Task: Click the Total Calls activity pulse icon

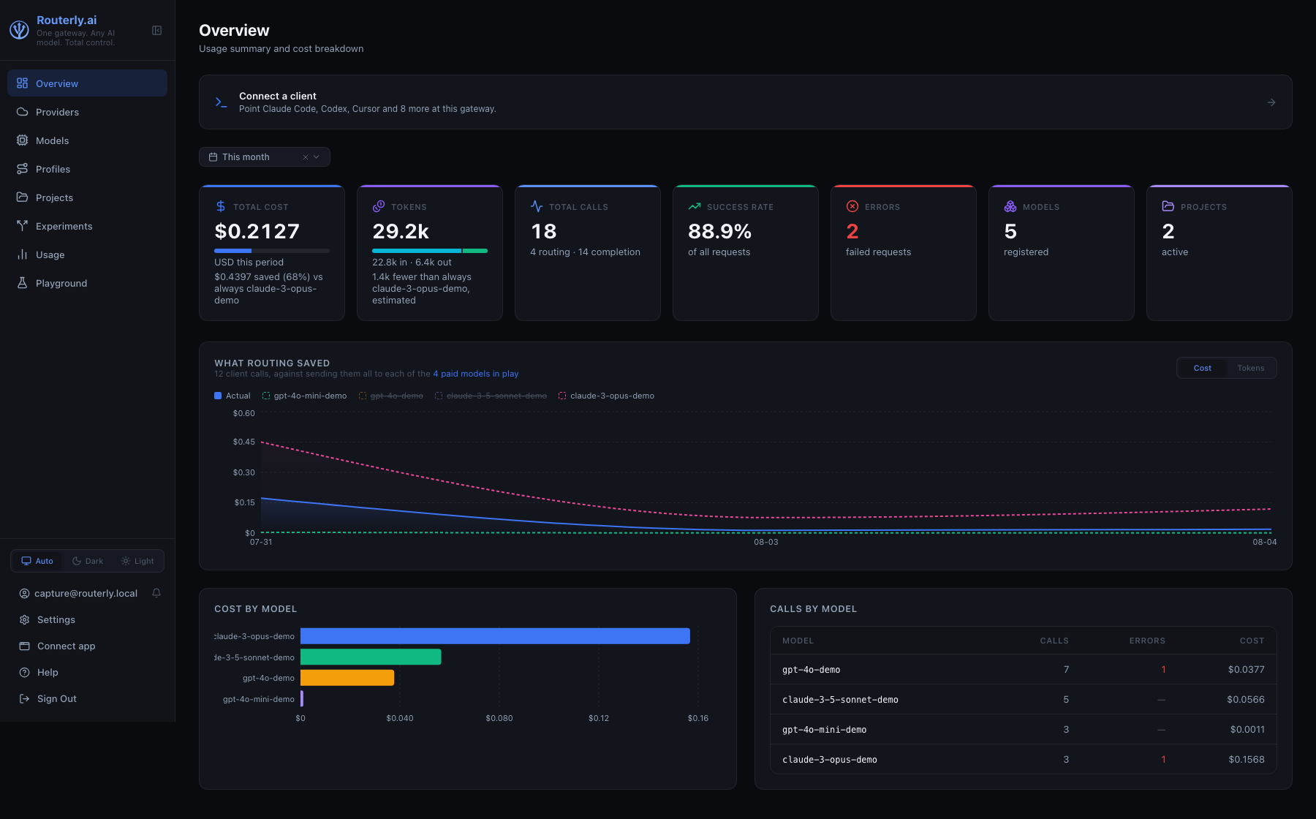Action: [537, 206]
